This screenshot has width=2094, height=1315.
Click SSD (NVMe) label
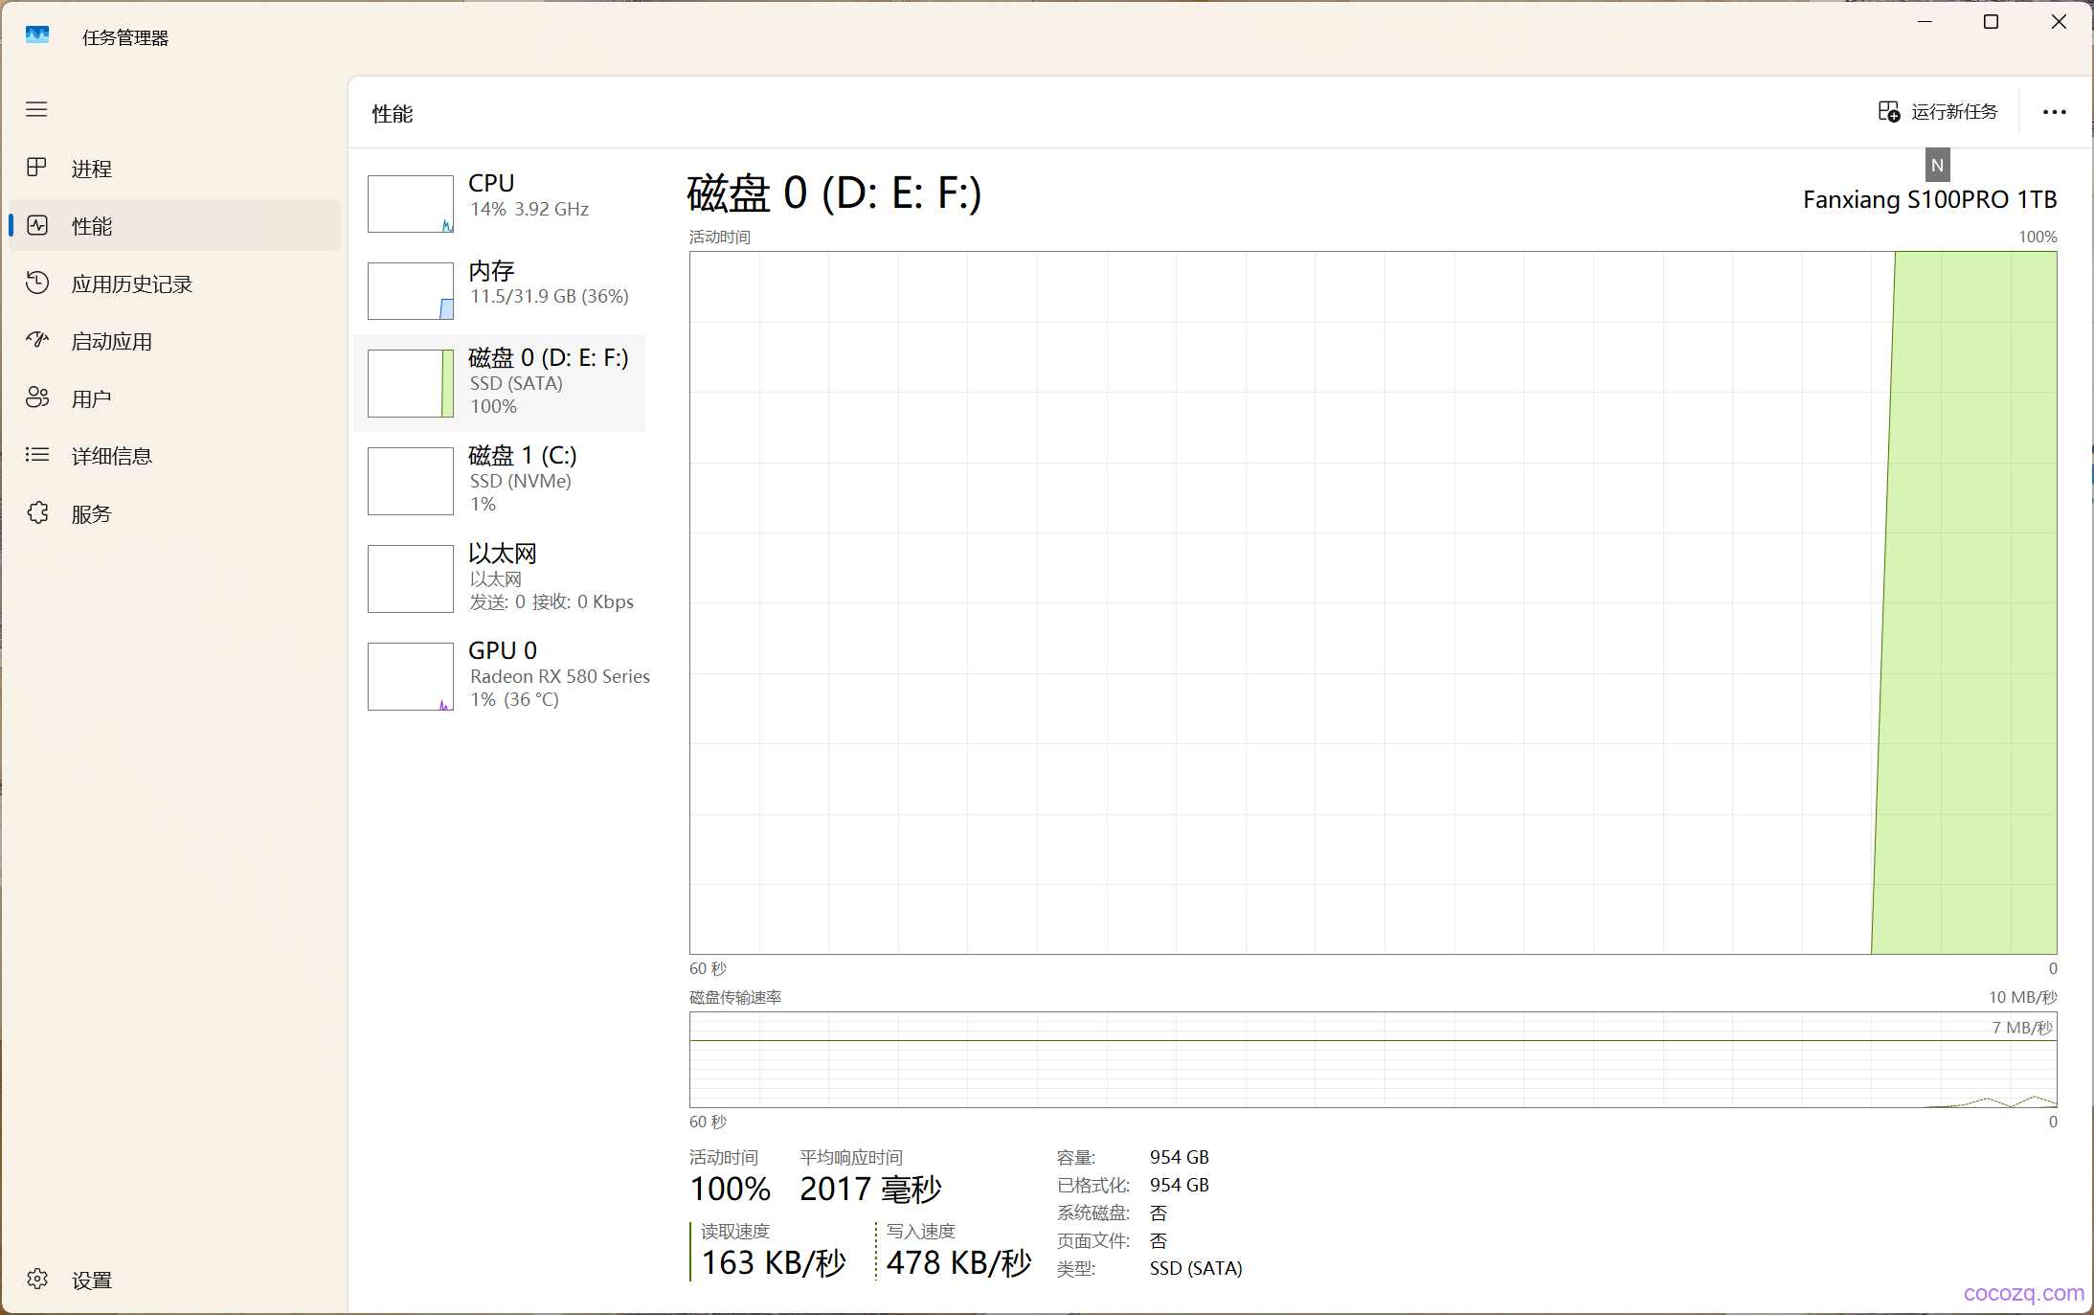(x=521, y=481)
